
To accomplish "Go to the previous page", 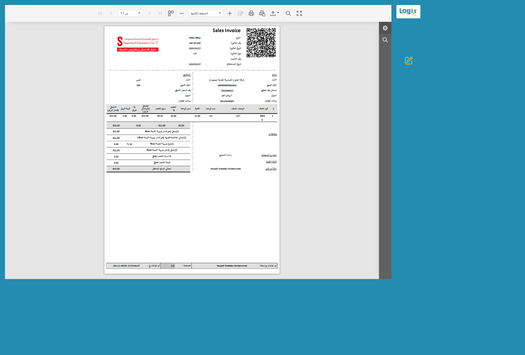I will coord(111,13).
